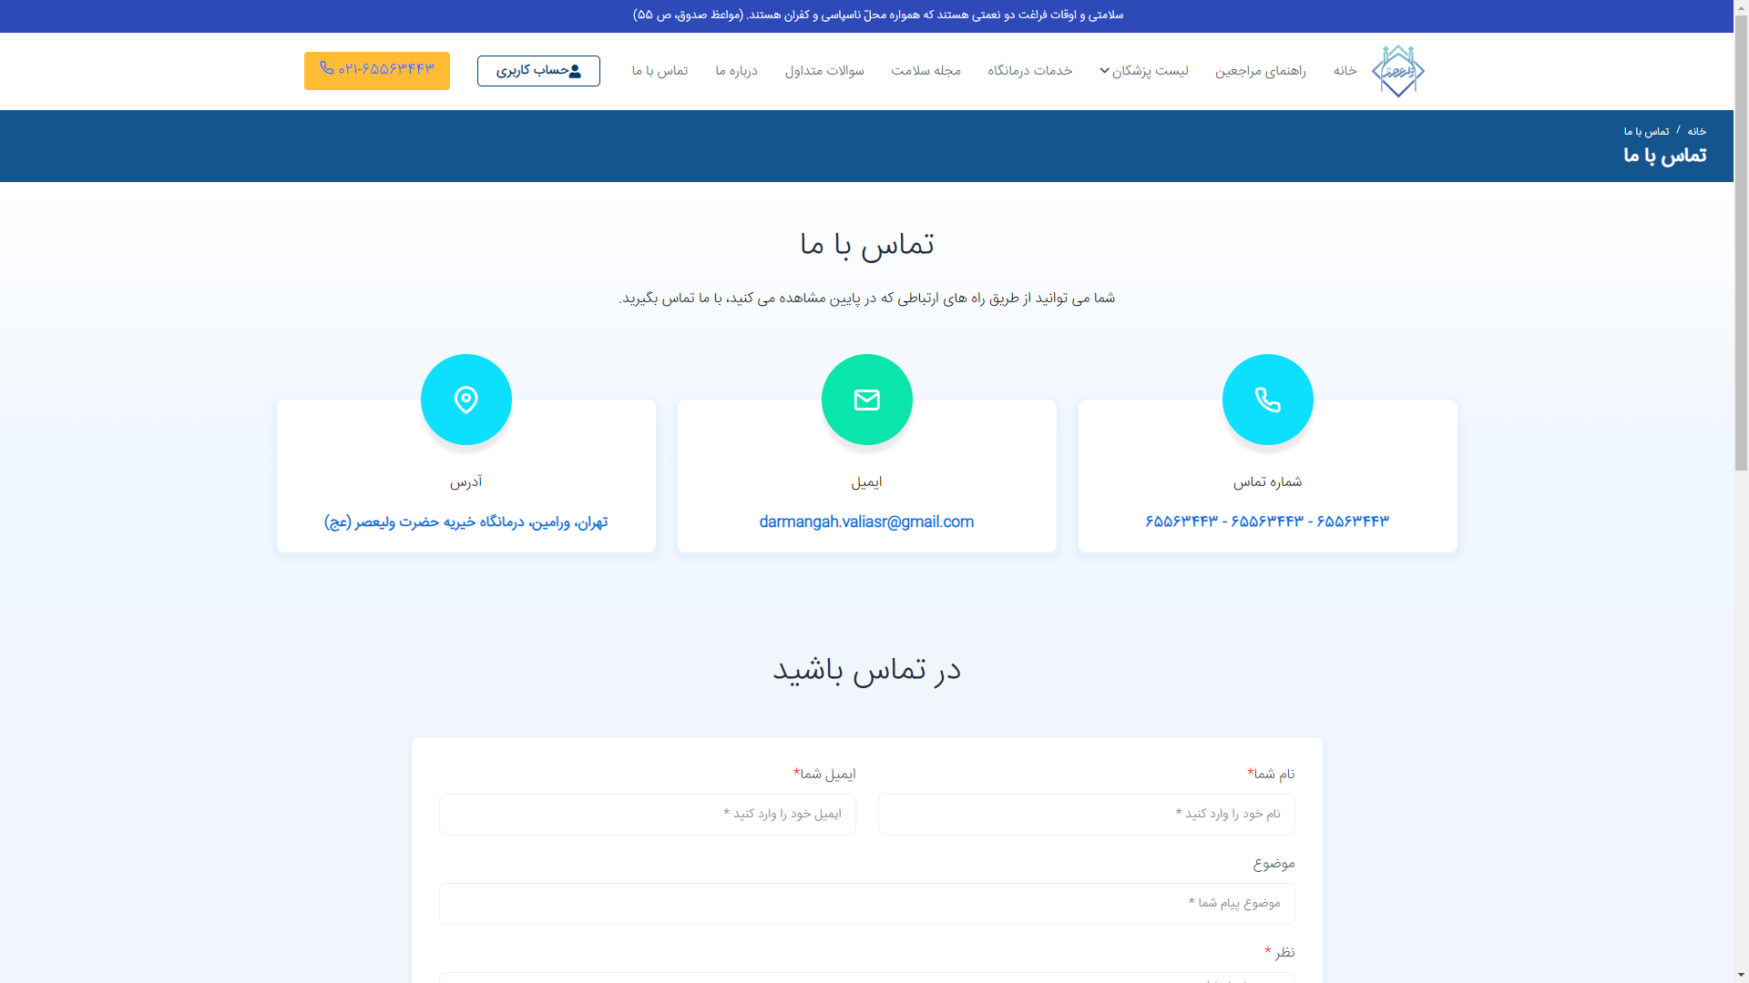Open درباره ما menu item

[736, 71]
